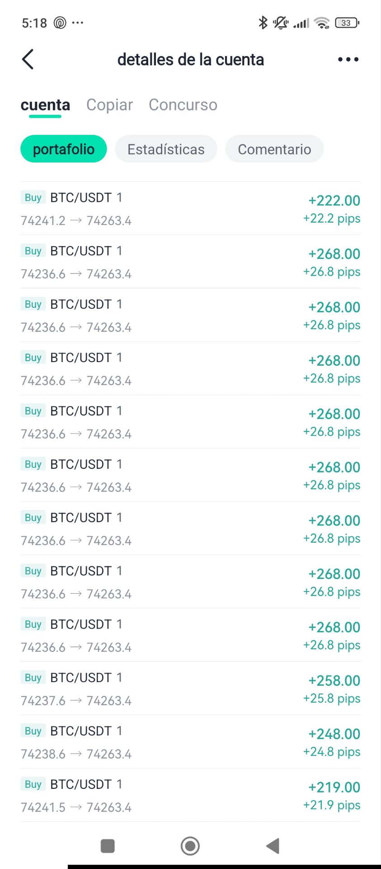Switch to the Copiar tab
This screenshot has width=381, height=869.
tap(109, 105)
